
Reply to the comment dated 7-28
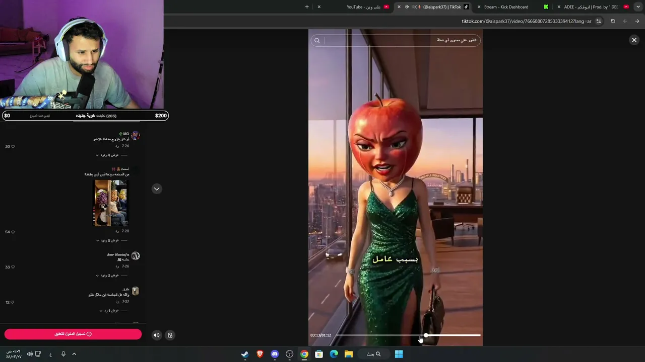click(x=117, y=231)
